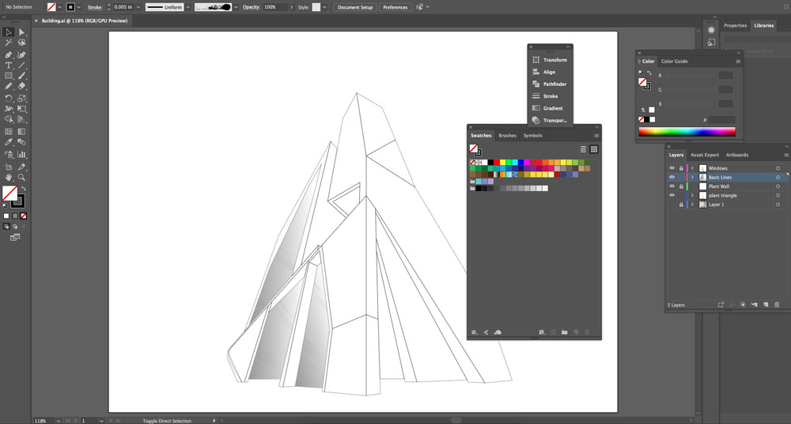Viewport: 791px width, 424px height.
Task: Select the Scale tool
Action: tap(21, 98)
